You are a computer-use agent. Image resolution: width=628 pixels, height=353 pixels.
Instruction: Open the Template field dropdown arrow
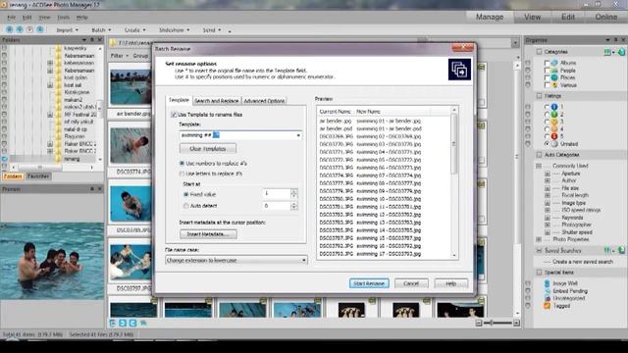(x=298, y=135)
